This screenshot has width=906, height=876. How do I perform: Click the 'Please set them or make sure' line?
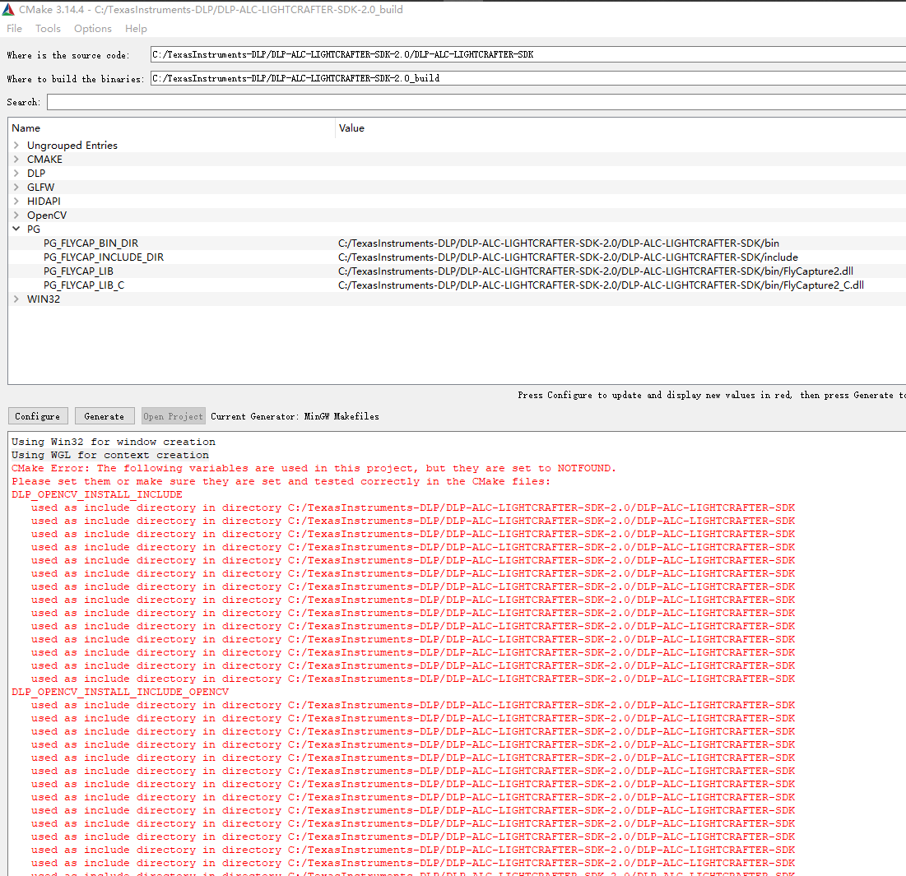pyautogui.click(x=281, y=482)
